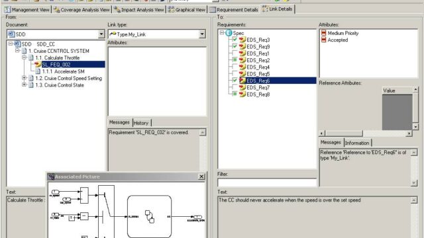
Task: Click the Cruise Control Speed Setting icon
Action: tap(31, 78)
